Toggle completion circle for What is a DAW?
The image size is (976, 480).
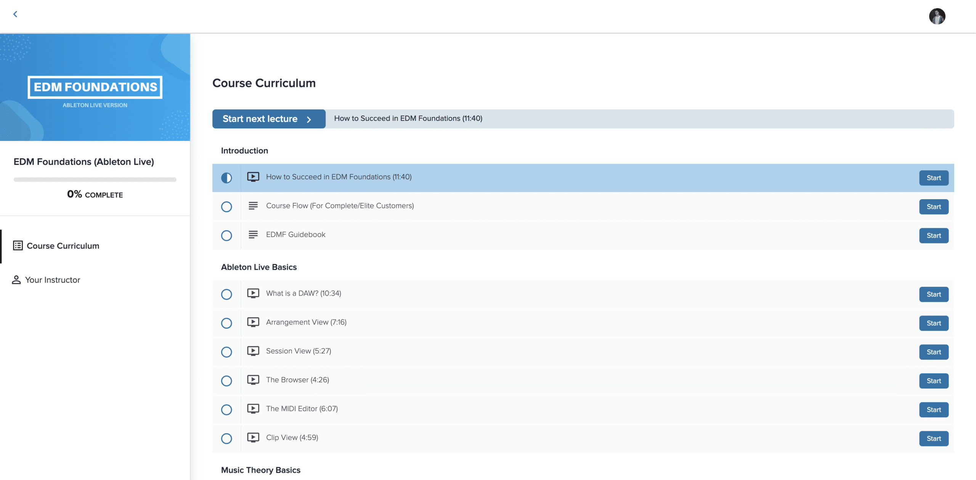point(226,294)
